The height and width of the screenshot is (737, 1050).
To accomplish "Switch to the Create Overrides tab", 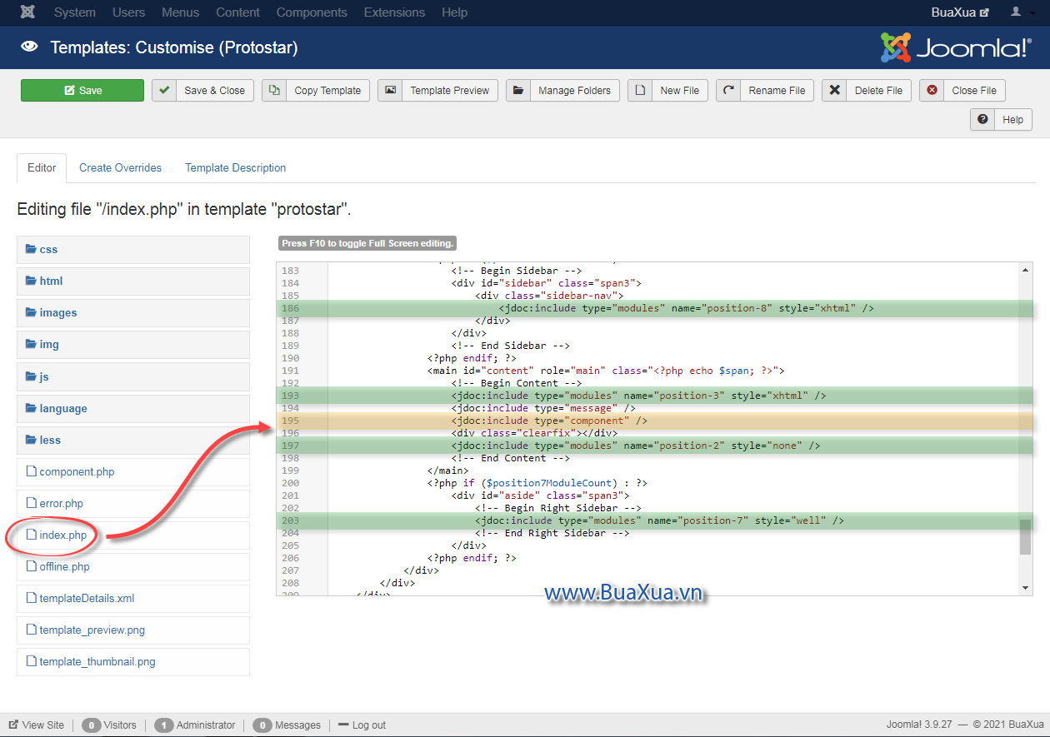I will (120, 167).
